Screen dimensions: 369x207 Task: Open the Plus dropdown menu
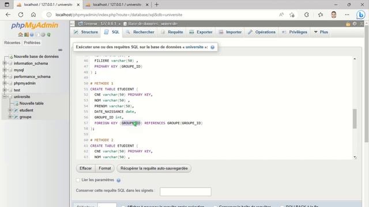pos(321,32)
